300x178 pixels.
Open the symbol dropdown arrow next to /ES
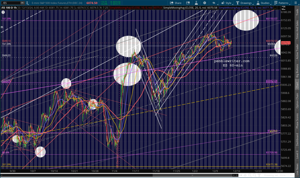pos(22,3)
